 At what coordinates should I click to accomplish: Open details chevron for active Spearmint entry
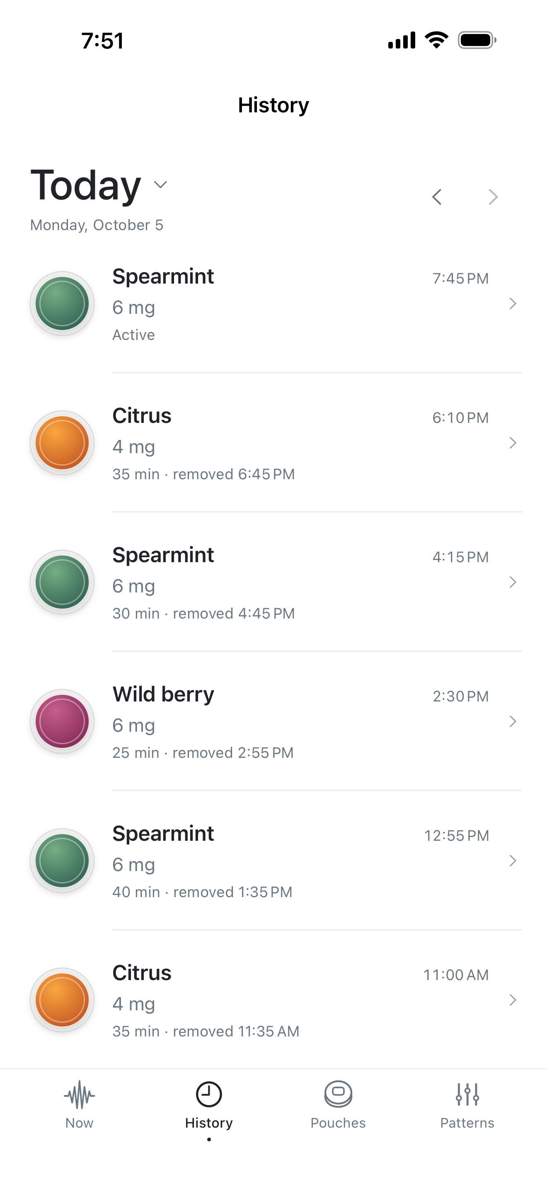point(513,304)
